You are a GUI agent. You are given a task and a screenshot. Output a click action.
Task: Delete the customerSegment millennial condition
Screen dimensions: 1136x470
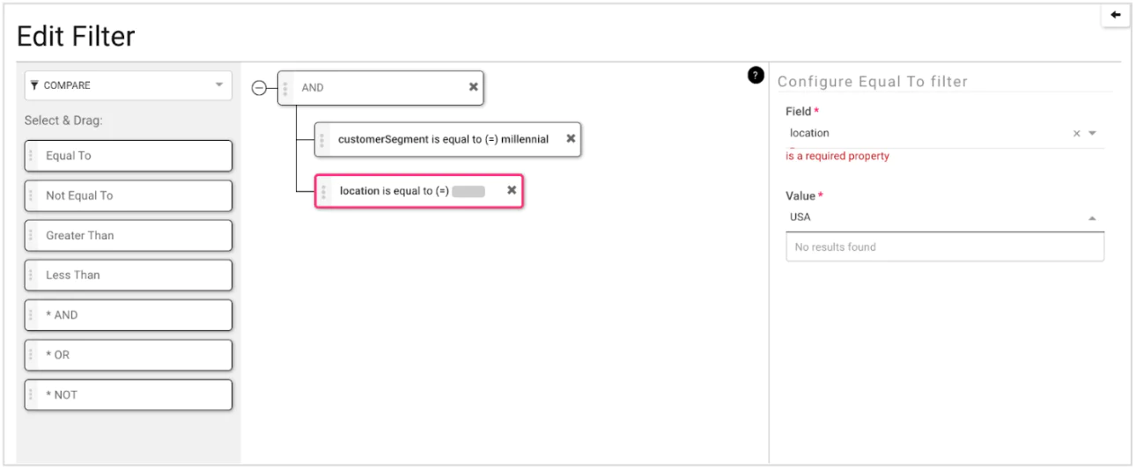571,139
